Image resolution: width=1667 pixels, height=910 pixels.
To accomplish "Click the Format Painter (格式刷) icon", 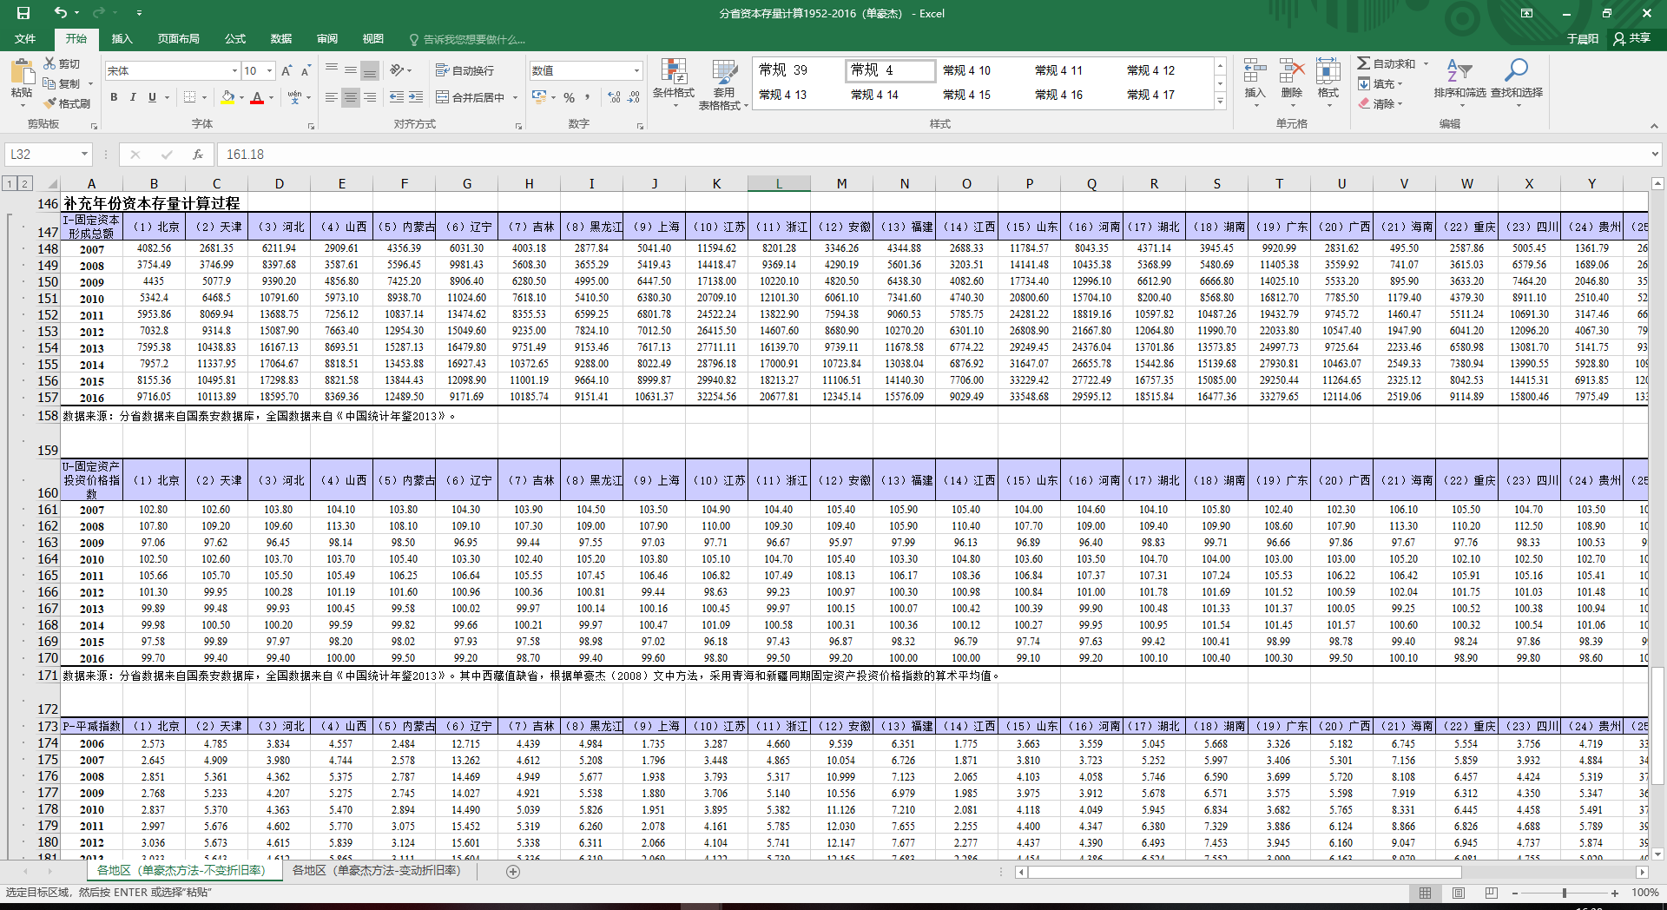I will [x=50, y=103].
